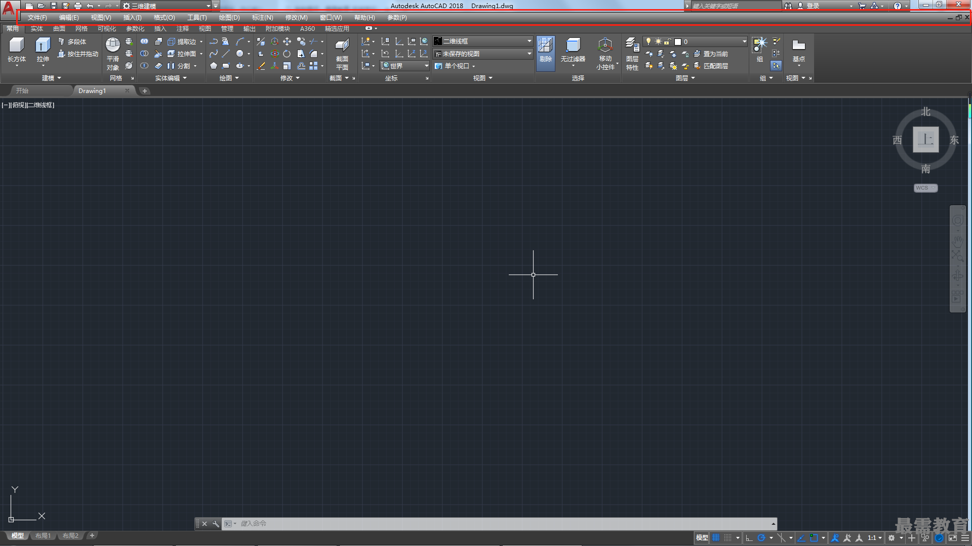Open the 工具(T) menu
The width and height of the screenshot is (972, 546).
[197, 18]
